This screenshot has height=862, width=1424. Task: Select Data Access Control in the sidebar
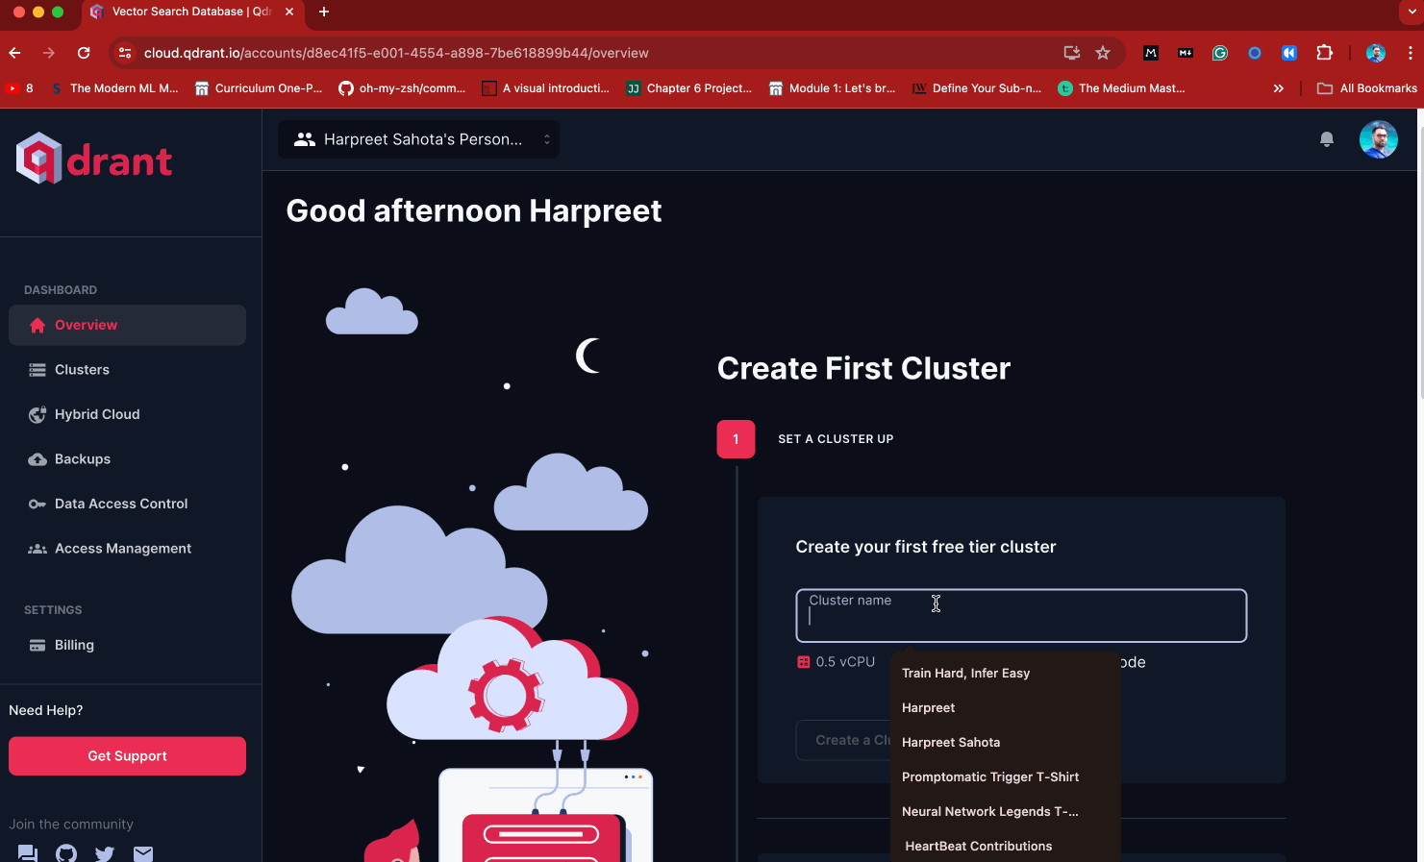tap(127, 504)
